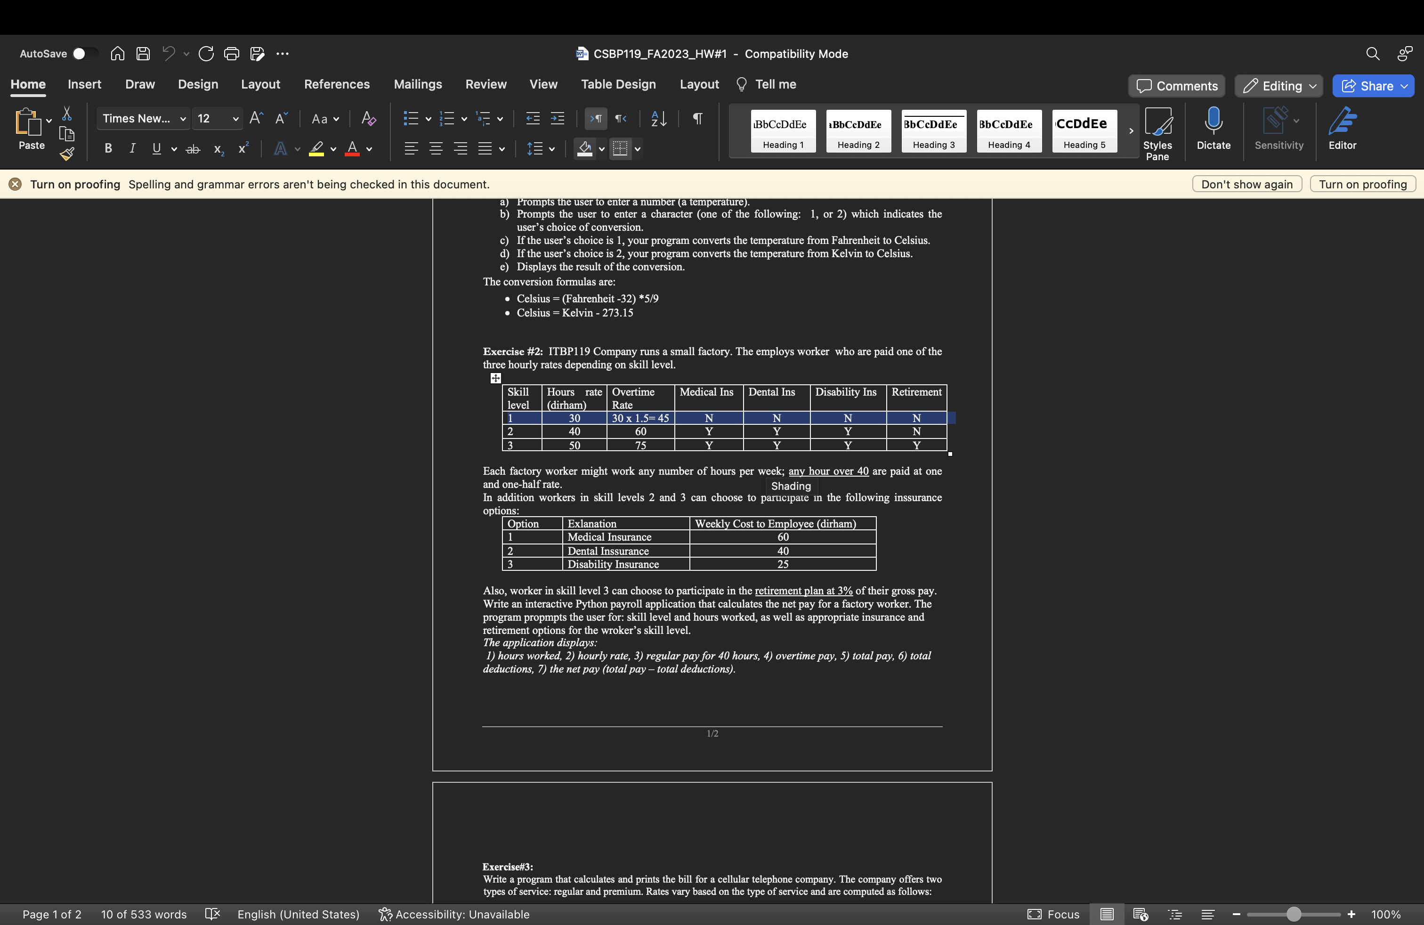
Task: Toggle the AutoSave switch
Action: 84,54
